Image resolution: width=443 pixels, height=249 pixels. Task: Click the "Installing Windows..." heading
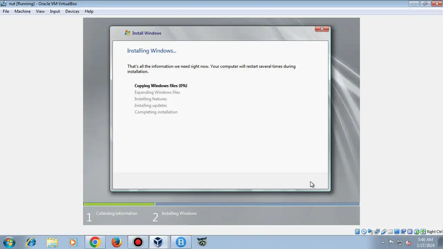(152, 51)
